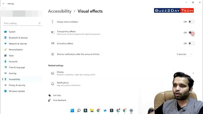The width and height of the screenshot is (203, 114).
Task: Click the Find a setting search box
Action: click(22, 23)
